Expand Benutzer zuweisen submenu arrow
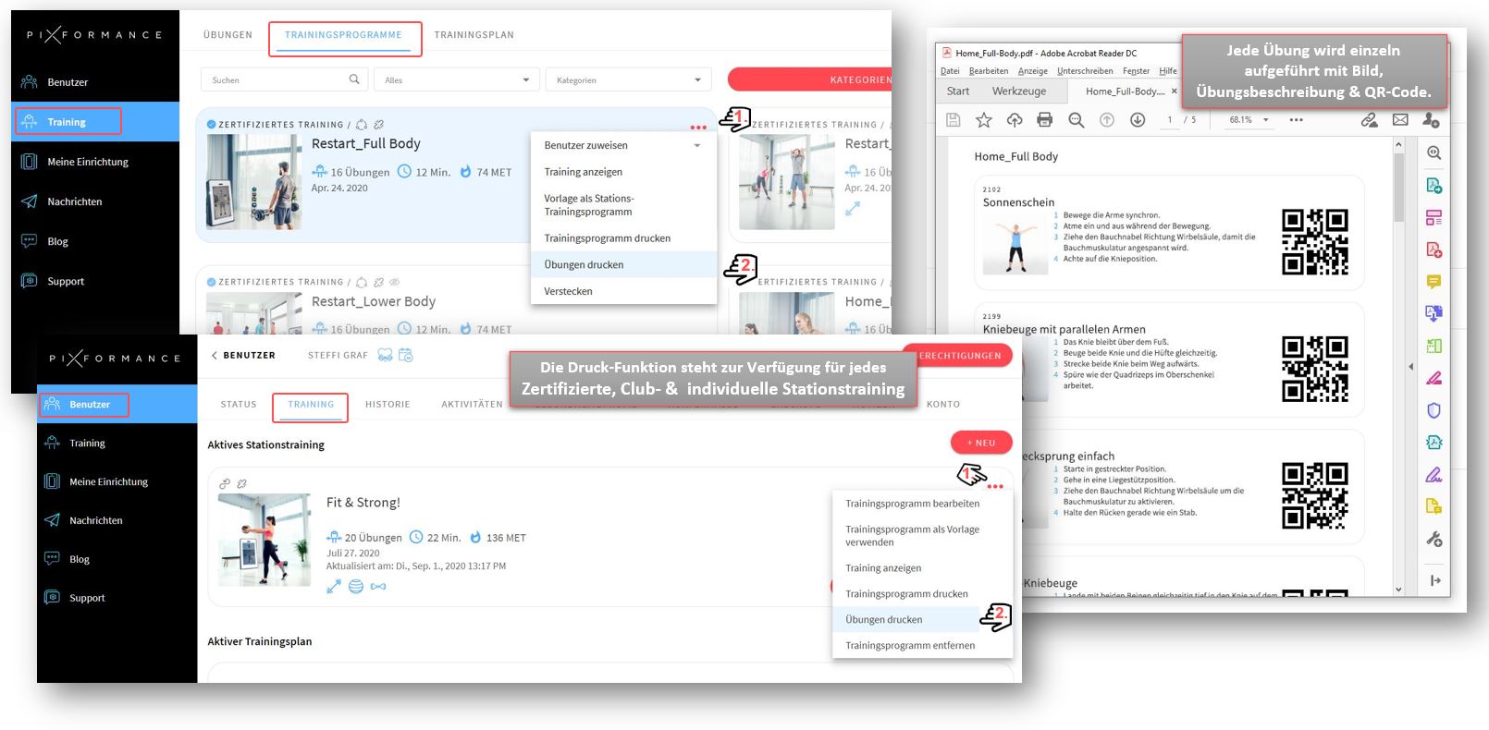This screenshot has width=1489, height=730. 697,146
